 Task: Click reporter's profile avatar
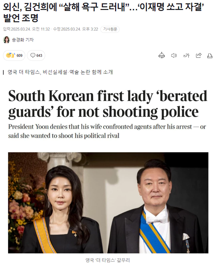coord(7,40)
